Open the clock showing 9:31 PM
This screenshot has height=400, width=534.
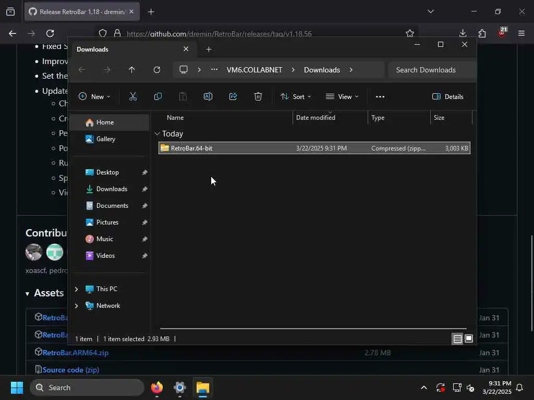pyautogui.click(x=497, y=387)
